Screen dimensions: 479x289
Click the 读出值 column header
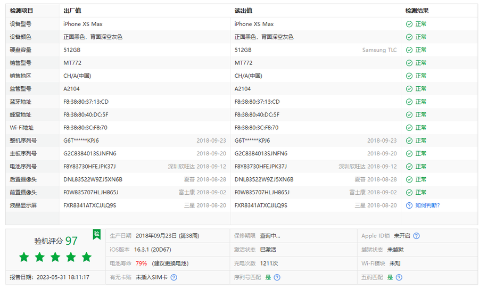pyautogui.click(x=243, y=11)
